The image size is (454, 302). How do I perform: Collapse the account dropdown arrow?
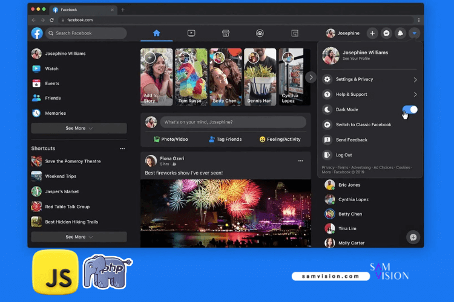pyautogui.click(x=414, y=33)
